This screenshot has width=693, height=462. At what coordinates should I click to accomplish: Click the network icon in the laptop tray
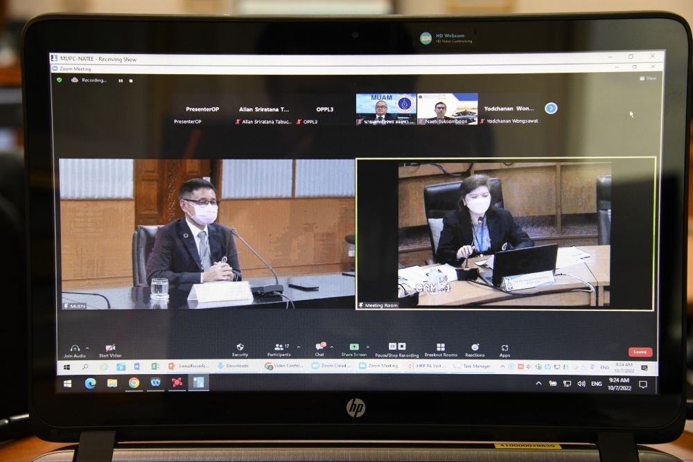[x=567, y=384]
